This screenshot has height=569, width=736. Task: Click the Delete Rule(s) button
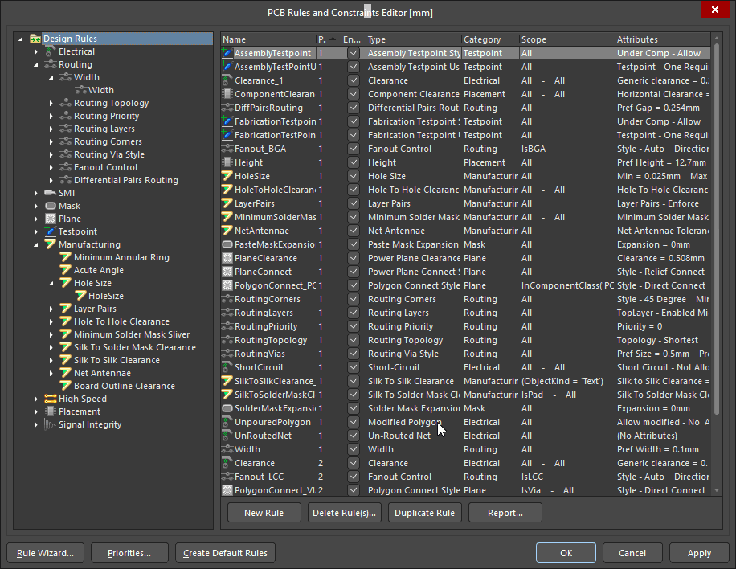click(x=344, y=513)
